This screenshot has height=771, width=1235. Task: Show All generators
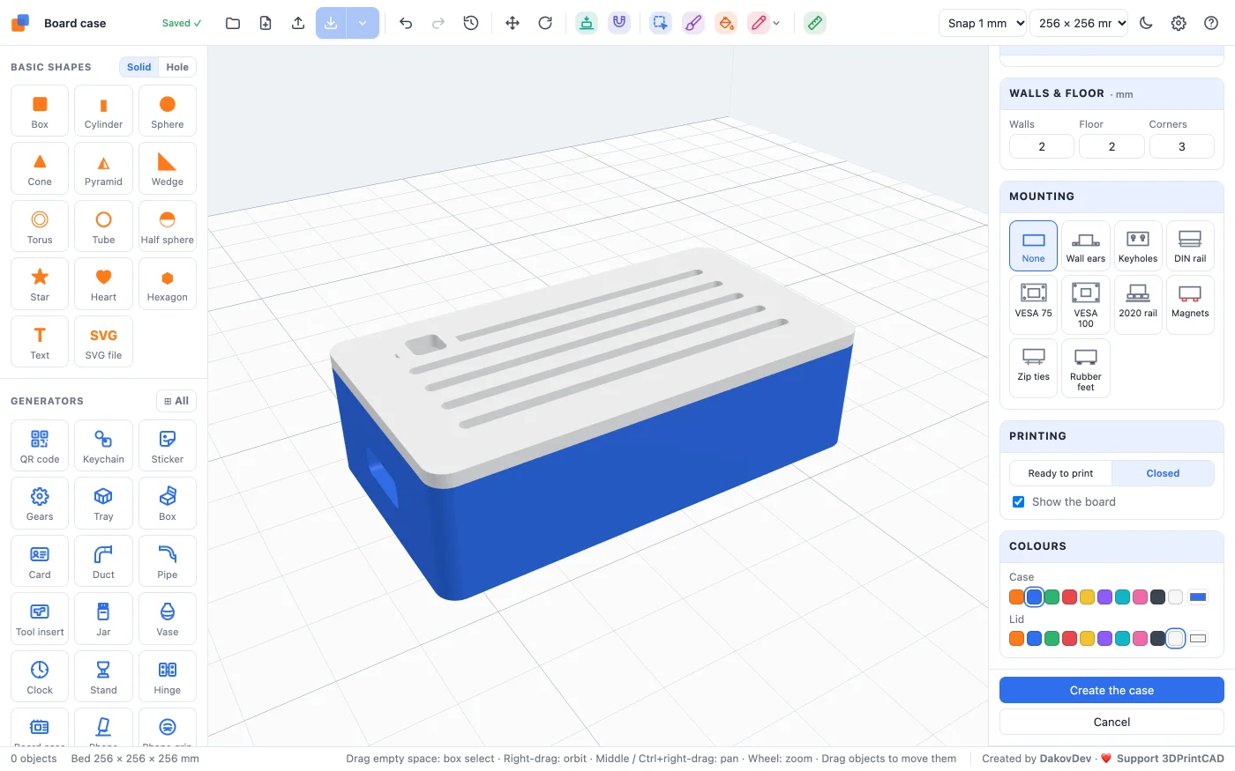pyautogui.click(x=176, y=401)
